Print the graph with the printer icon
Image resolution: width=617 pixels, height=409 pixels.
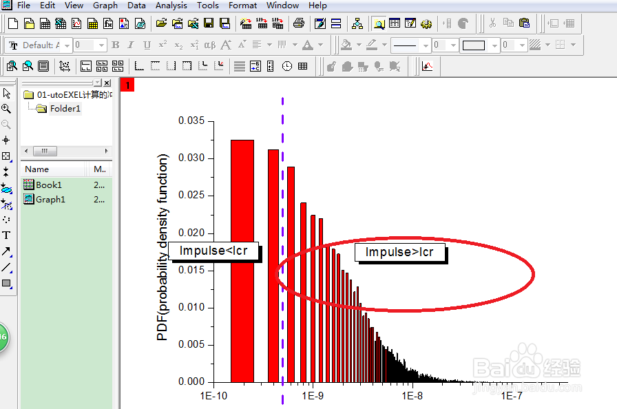pyautogui.click(x=299, y=23)
